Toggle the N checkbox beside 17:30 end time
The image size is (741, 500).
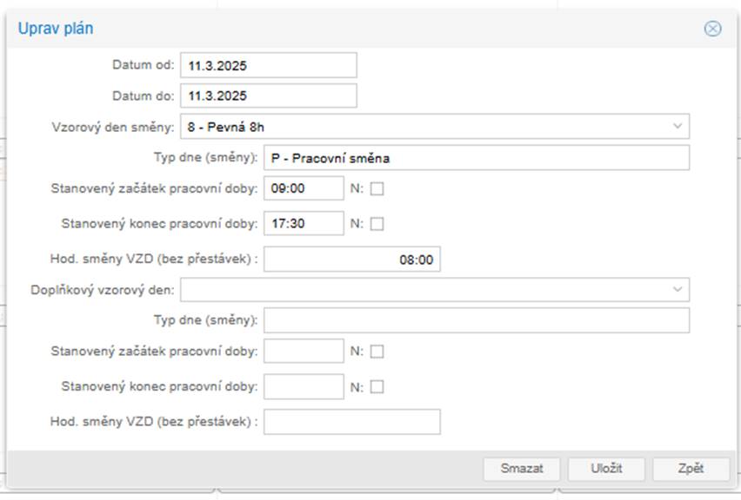pyautogui.click(x=377, y=223)
